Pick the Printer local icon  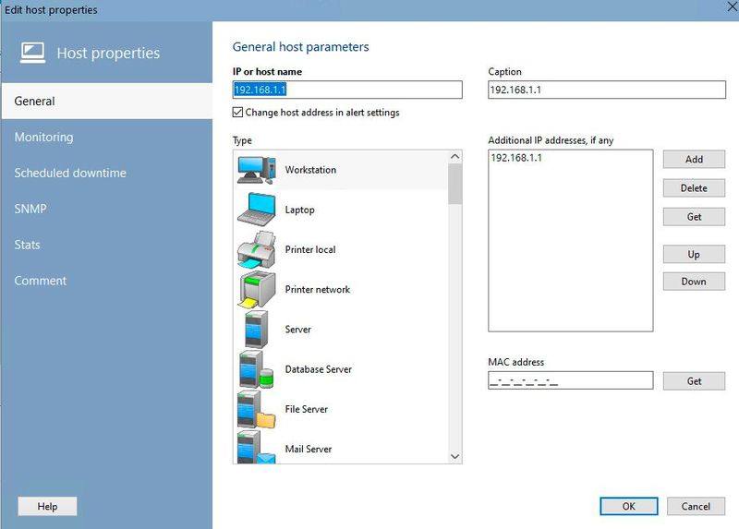(257, 249)
